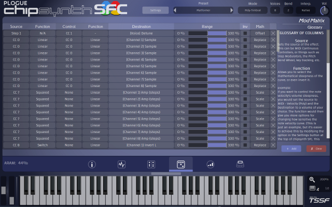332x207 pixels.
Task: Click the keyboard horizontal scroll handle
Action: [x=166, y=174]
